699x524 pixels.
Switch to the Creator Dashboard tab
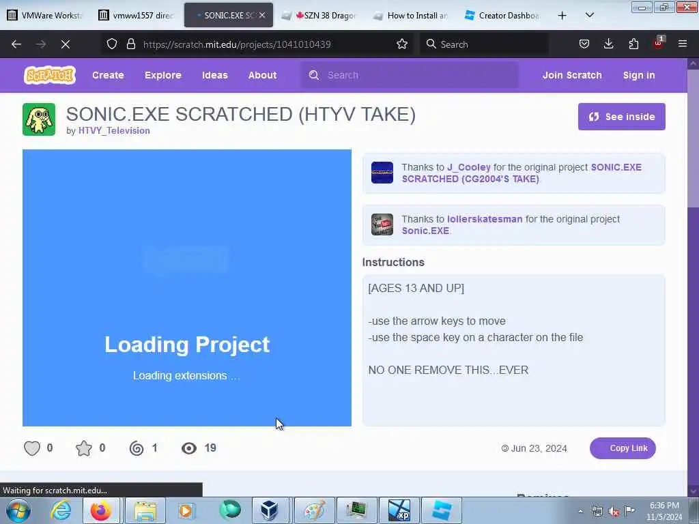[502, 15]
